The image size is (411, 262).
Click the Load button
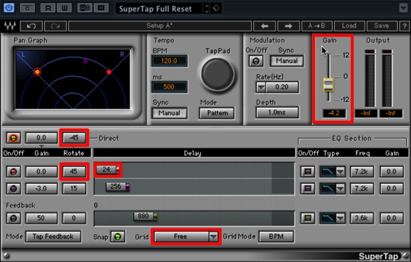pyautogui.click(x=349, y=26)
